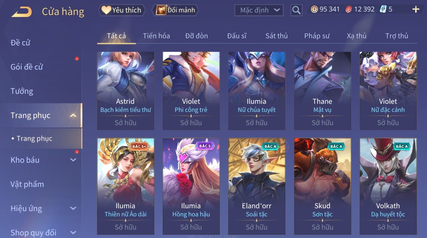The image size is (427, 238).
Task: Click the golden back arrow icon
Action: tap(21, 12)
